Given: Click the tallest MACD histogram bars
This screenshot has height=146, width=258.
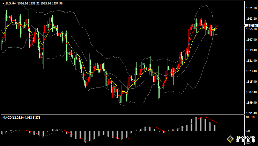Looking at the screenshot, I should (x=198, y=123).
